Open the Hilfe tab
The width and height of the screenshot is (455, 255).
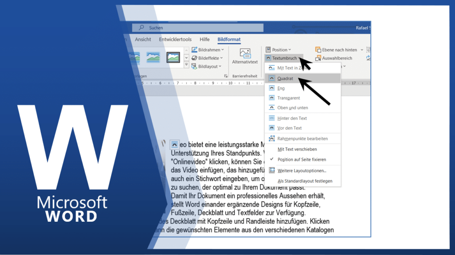tap(204, 39)
